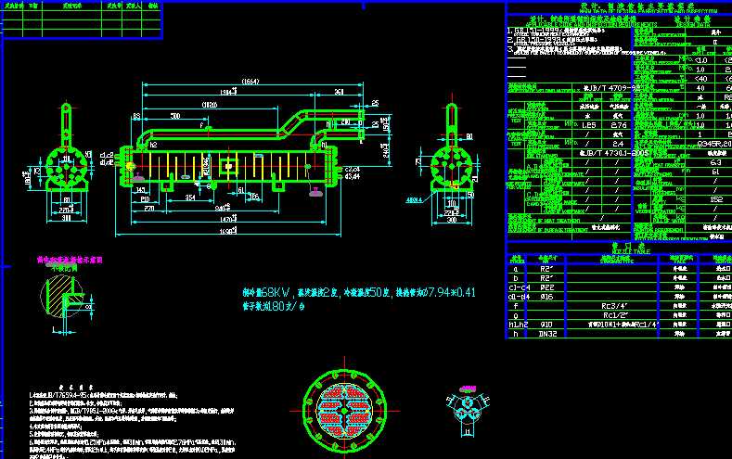Click the Ø16 size cell
Viewport: 732px width, 459px height.
coord(546,297)
